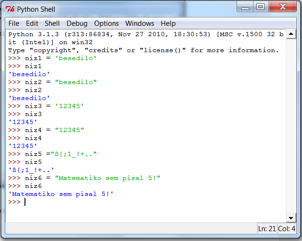Open the Edit menu
Screen dimensions: 302x241
(32, 23)
